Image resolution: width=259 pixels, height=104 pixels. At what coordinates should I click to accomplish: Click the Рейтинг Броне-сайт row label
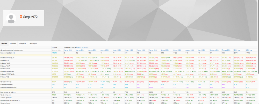click(8, 71)
